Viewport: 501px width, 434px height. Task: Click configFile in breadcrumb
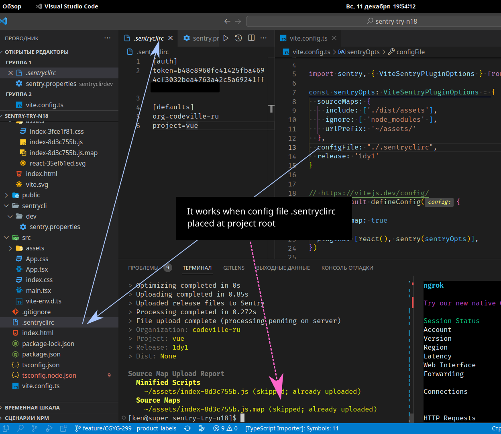(406, 52)
